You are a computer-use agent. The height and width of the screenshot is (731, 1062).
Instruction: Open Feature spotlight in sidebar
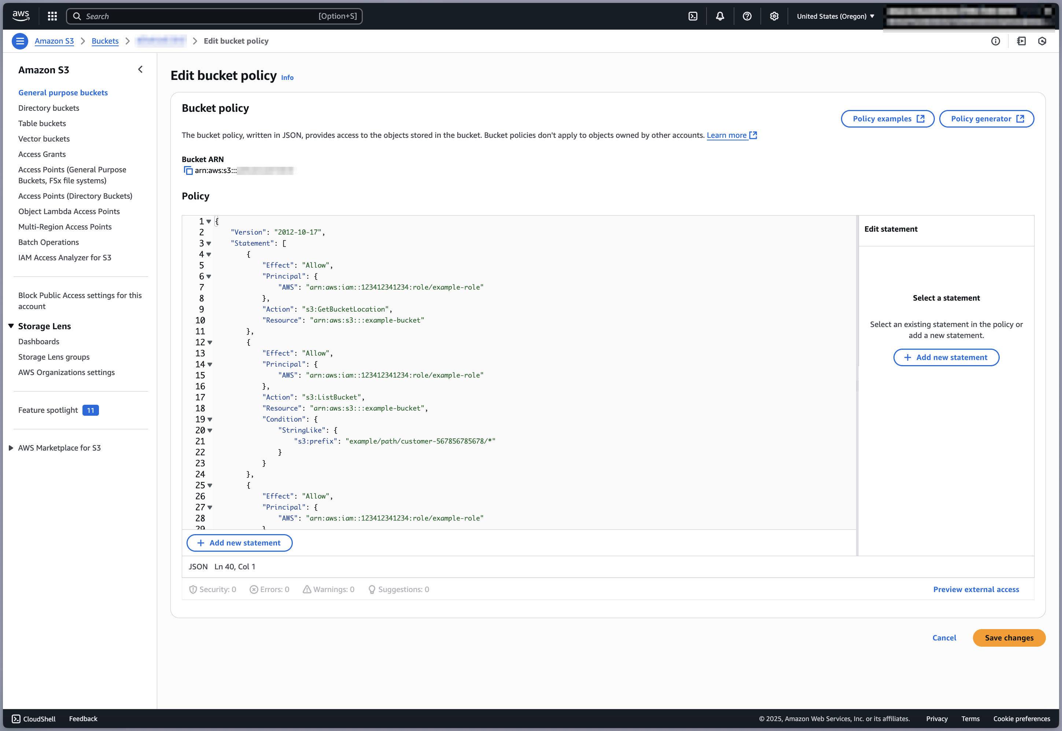pyautogui.click(x=48, y=410)
